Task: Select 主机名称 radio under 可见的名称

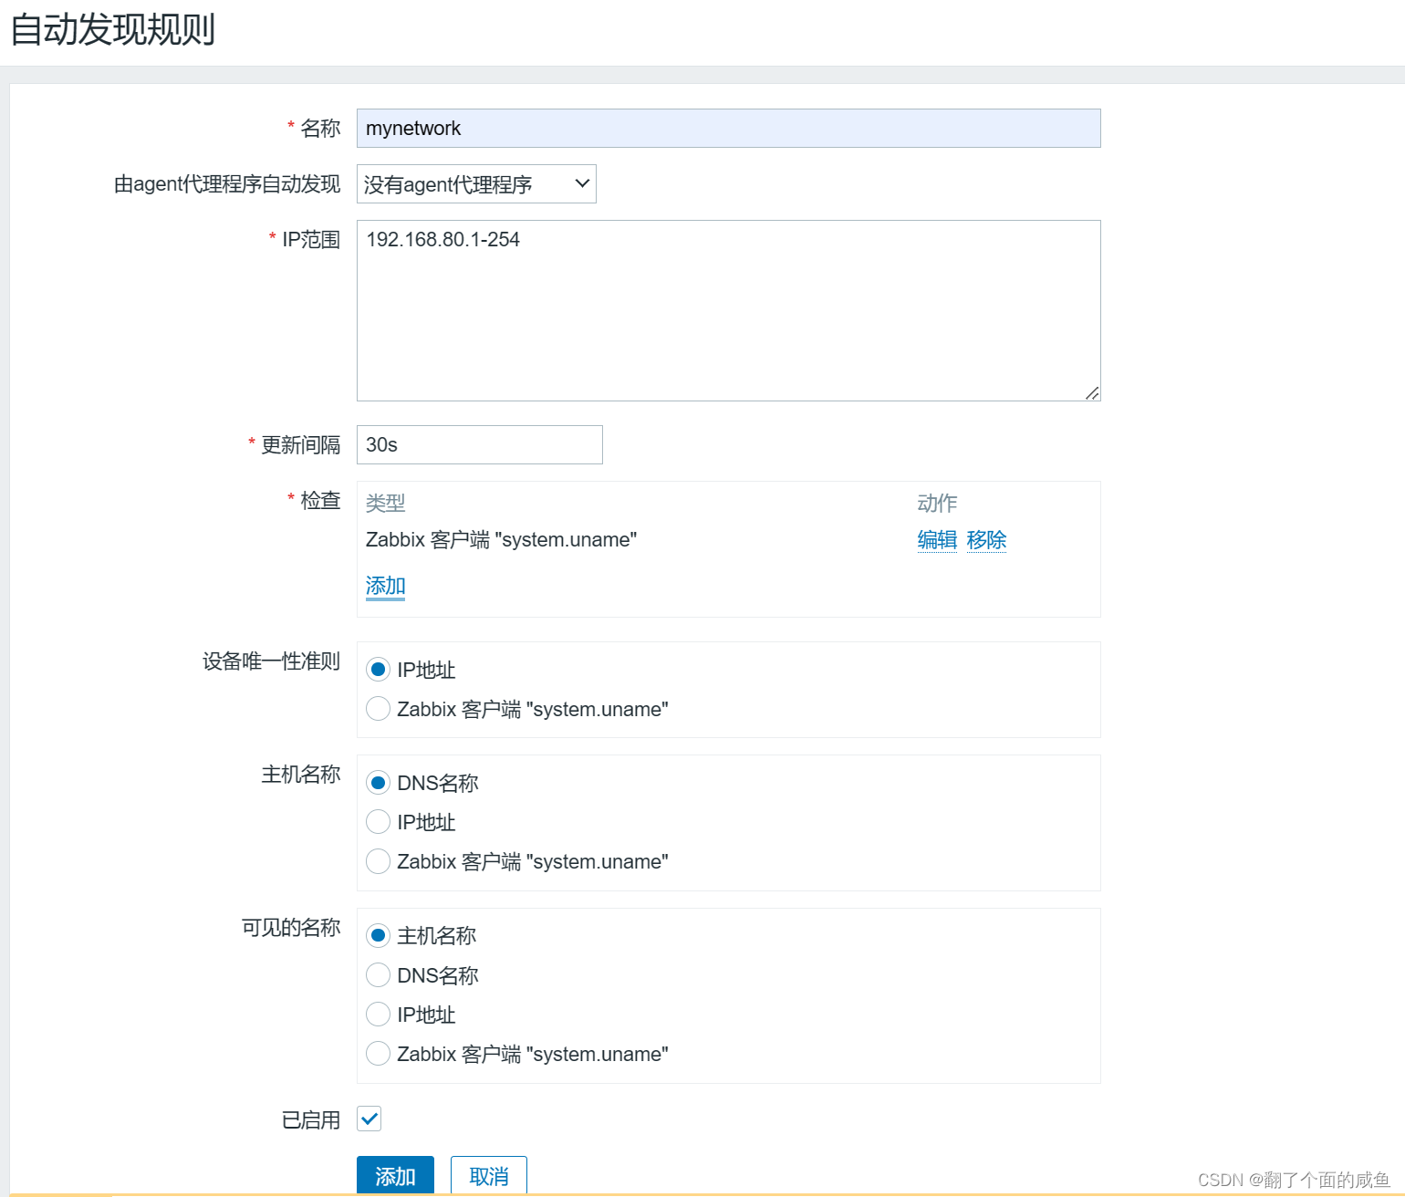Action: pos(378,935)
